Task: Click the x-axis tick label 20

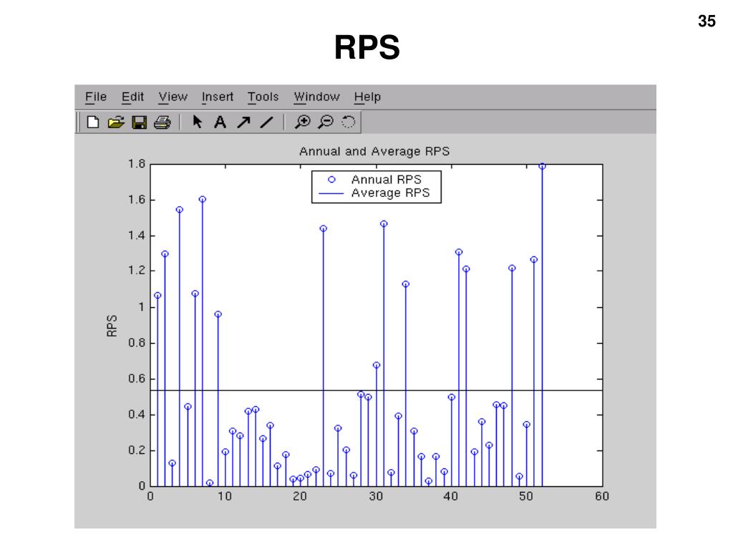Action: 300,496
